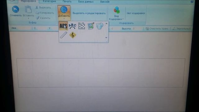
Task: Click the Высота height field
Action: click(137, 29)
